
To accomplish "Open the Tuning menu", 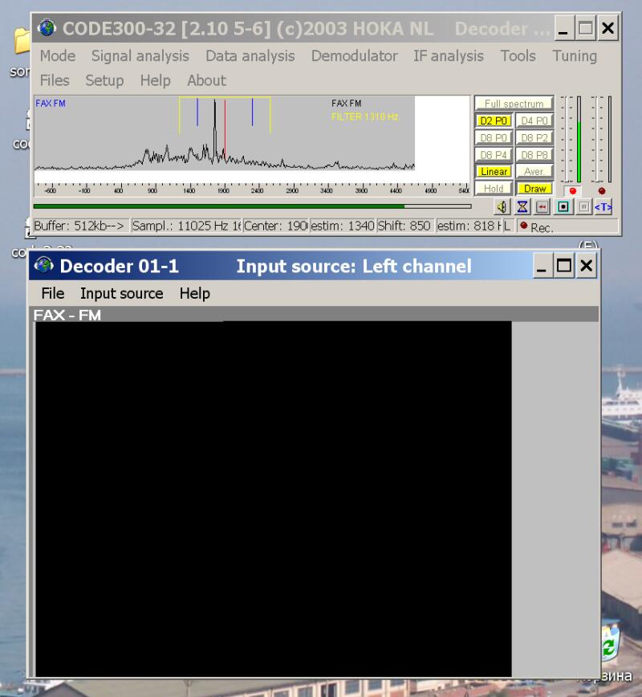I will point(575,56).
